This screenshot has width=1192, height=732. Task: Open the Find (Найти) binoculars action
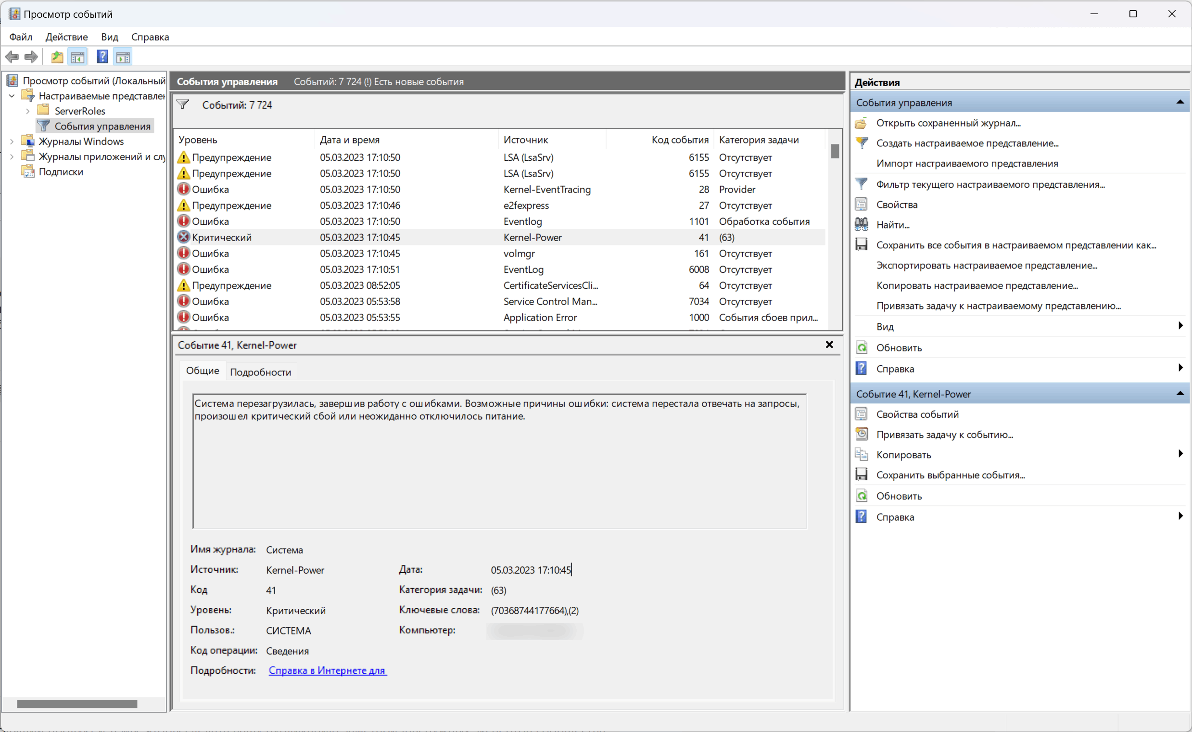pos(862,225)
